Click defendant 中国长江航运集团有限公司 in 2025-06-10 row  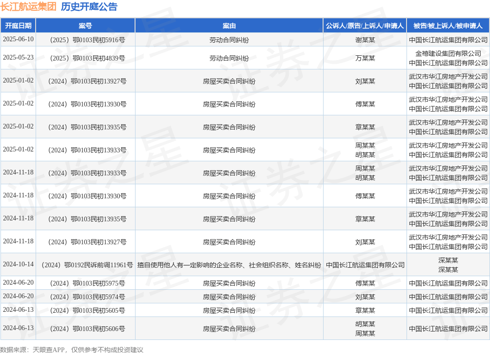[448, 40]
